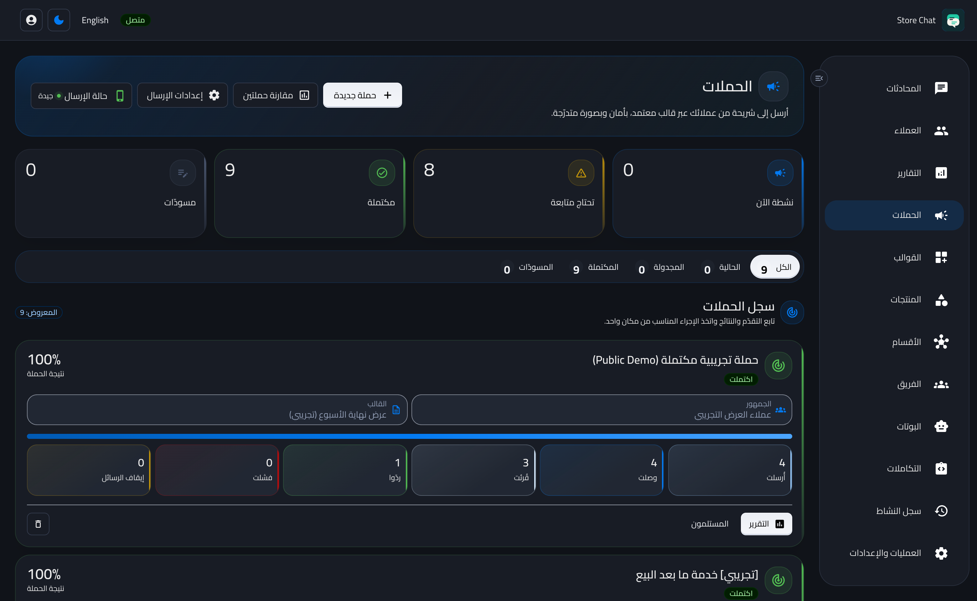
Task: Click the وصل count tile
Action: click(601, 470)
